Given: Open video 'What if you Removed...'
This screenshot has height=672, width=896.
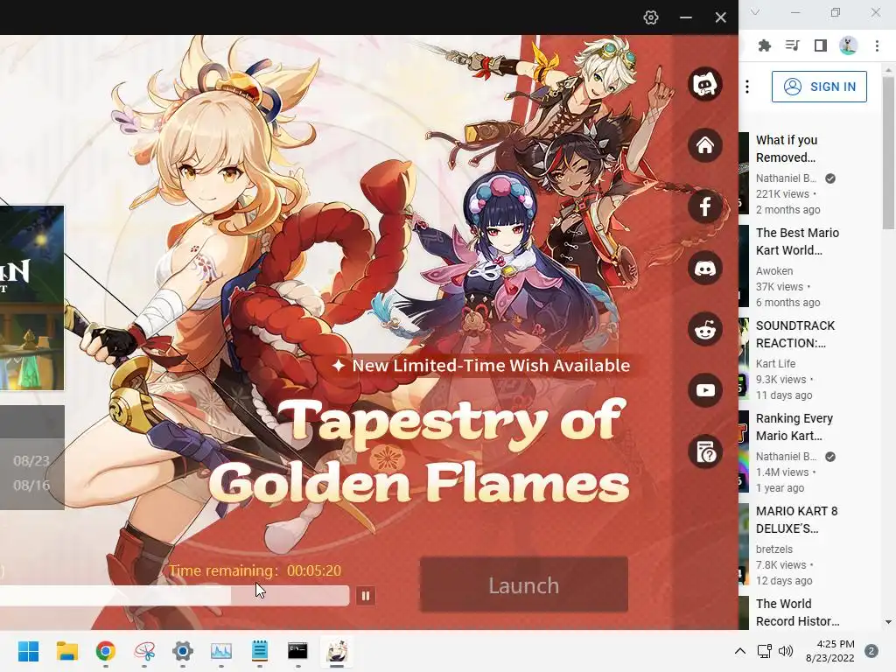Looking at the screenshot, I should point(787,149).
